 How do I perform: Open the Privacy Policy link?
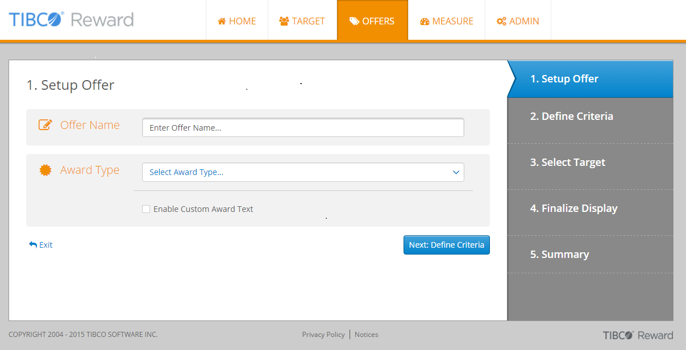point(323,335)
